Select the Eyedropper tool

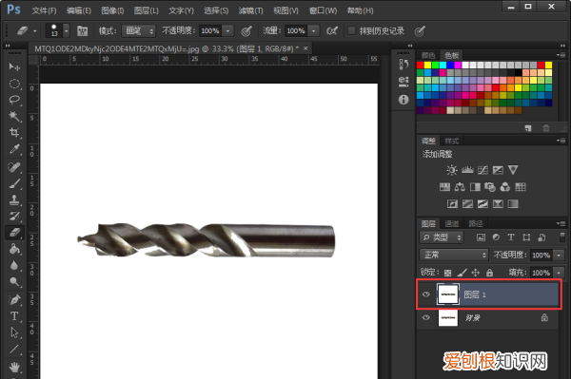tap(14, 149)
